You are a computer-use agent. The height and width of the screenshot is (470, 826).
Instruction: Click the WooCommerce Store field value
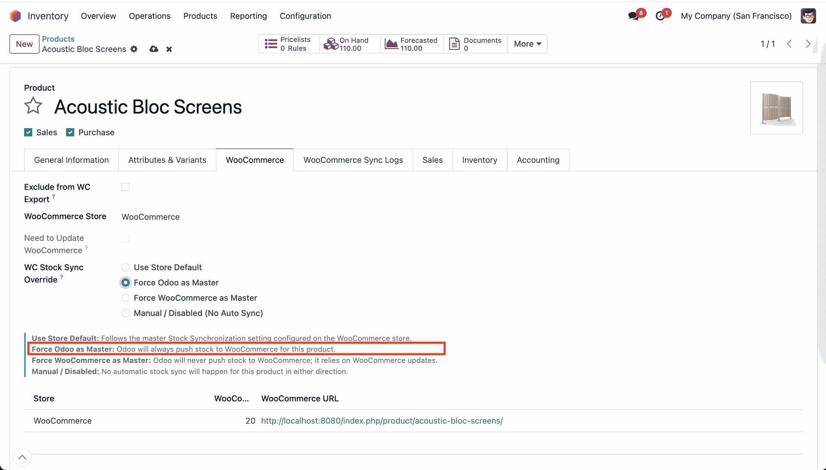[x=151, y=217]
